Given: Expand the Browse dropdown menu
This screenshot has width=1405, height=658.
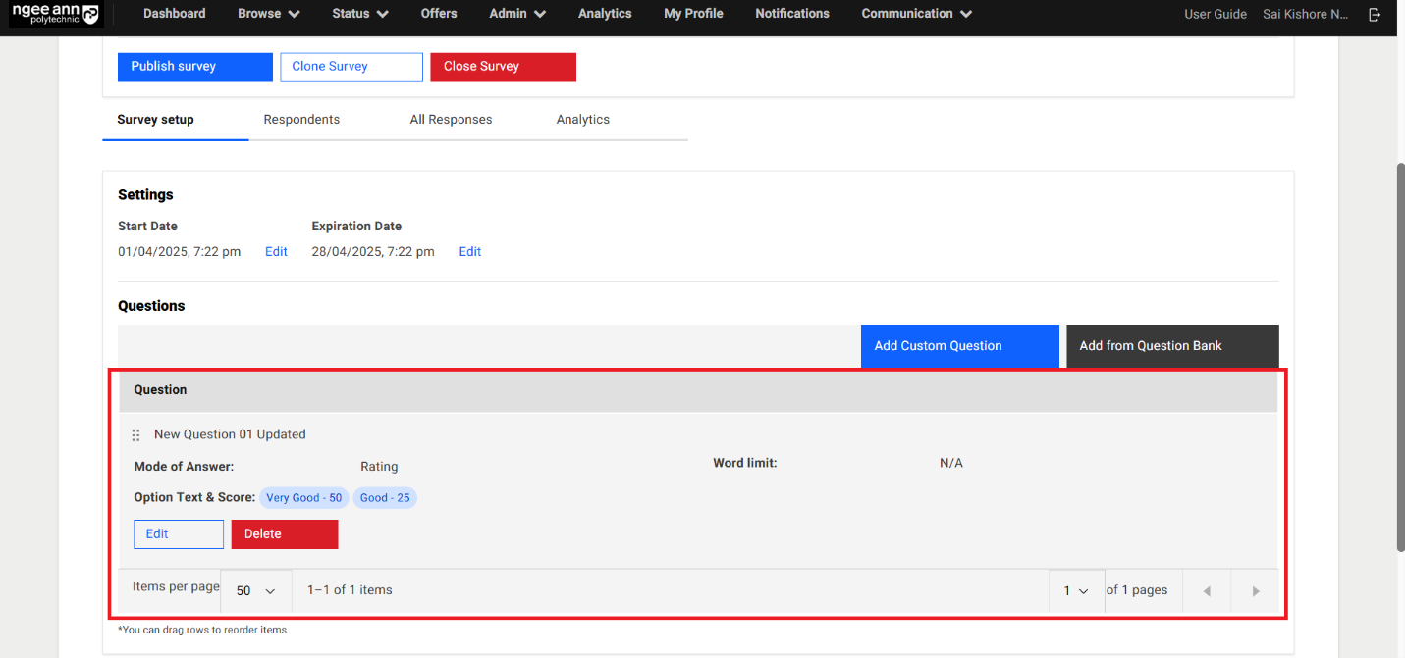Looking at the screenshot, I should pyautogui.click(x=268, y=14).
